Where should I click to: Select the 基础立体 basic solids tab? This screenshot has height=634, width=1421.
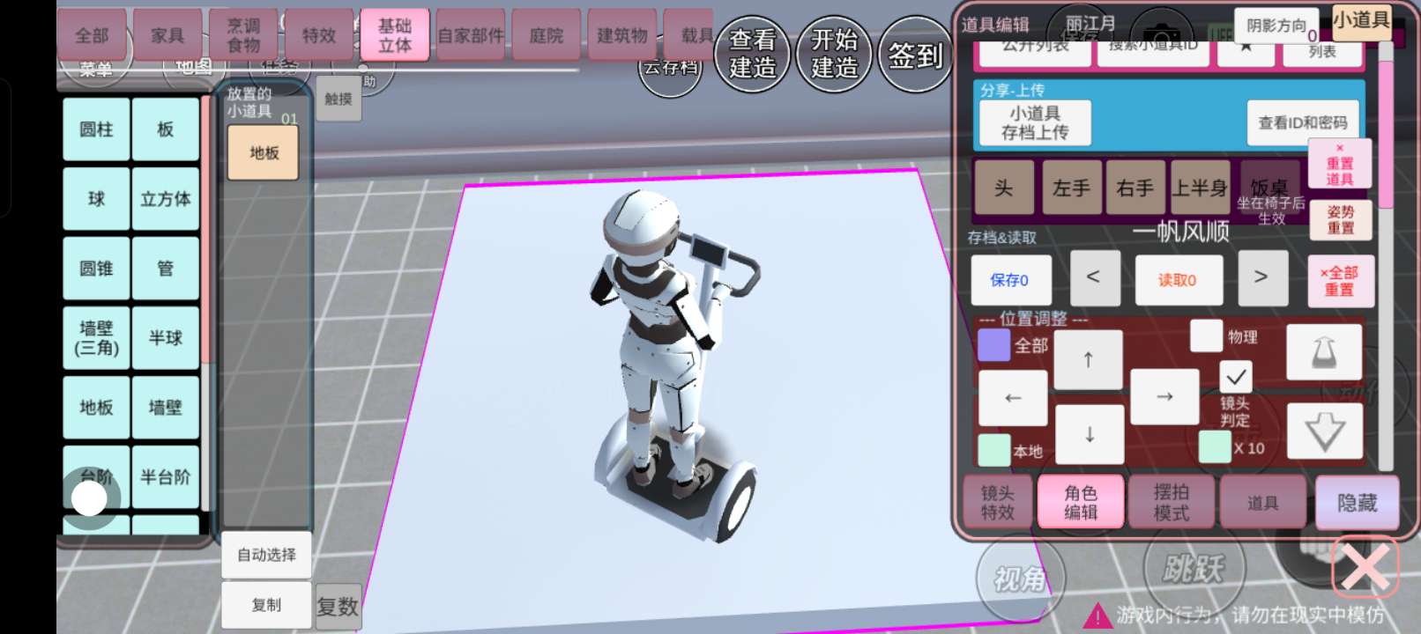coord(395,35)
